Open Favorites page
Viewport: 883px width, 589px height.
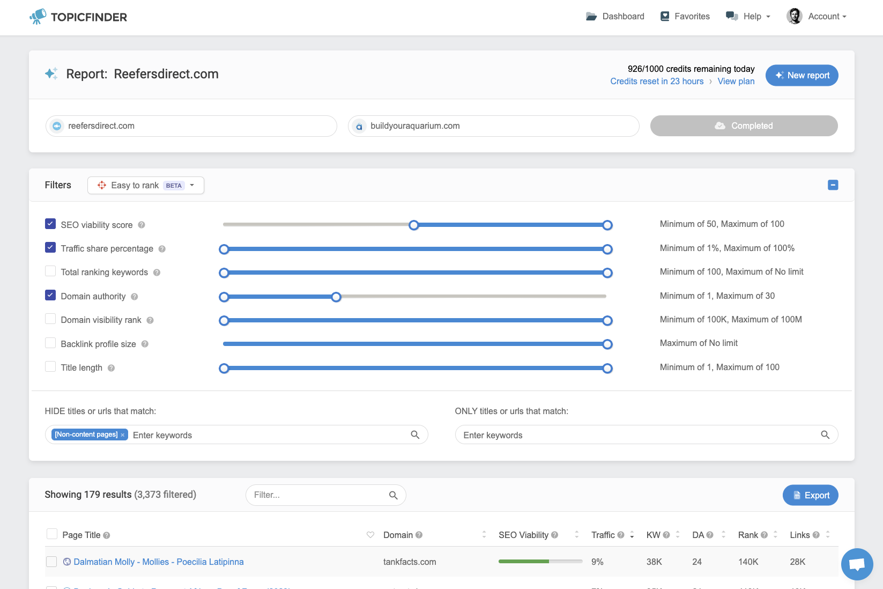tap(685, 17)
